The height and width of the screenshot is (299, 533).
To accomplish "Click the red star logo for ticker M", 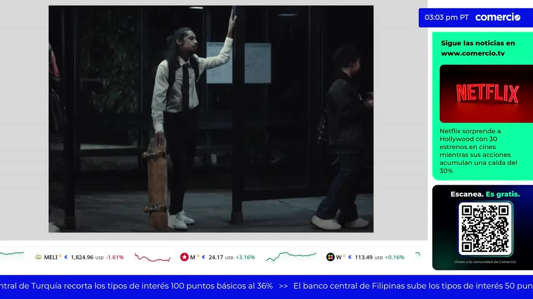I will [x=184, y=257].
